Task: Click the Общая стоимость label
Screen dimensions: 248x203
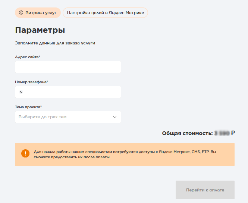Action: (x=187, y=133)
